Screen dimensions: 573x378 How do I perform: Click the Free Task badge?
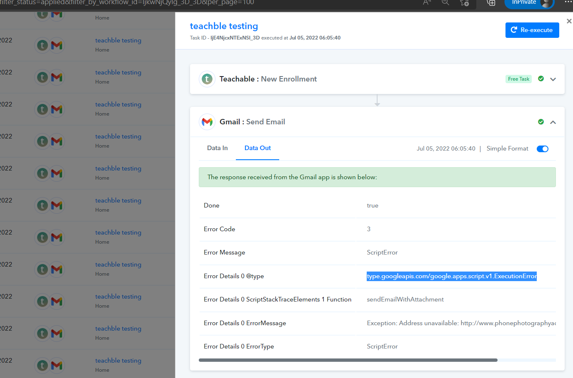[518, 79]
